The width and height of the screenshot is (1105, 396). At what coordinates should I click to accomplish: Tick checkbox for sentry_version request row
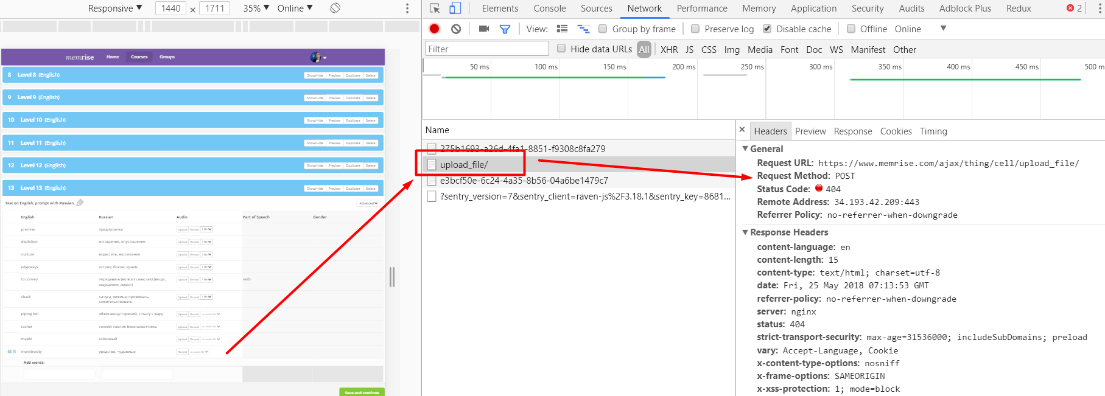click(x=432, y=196)
